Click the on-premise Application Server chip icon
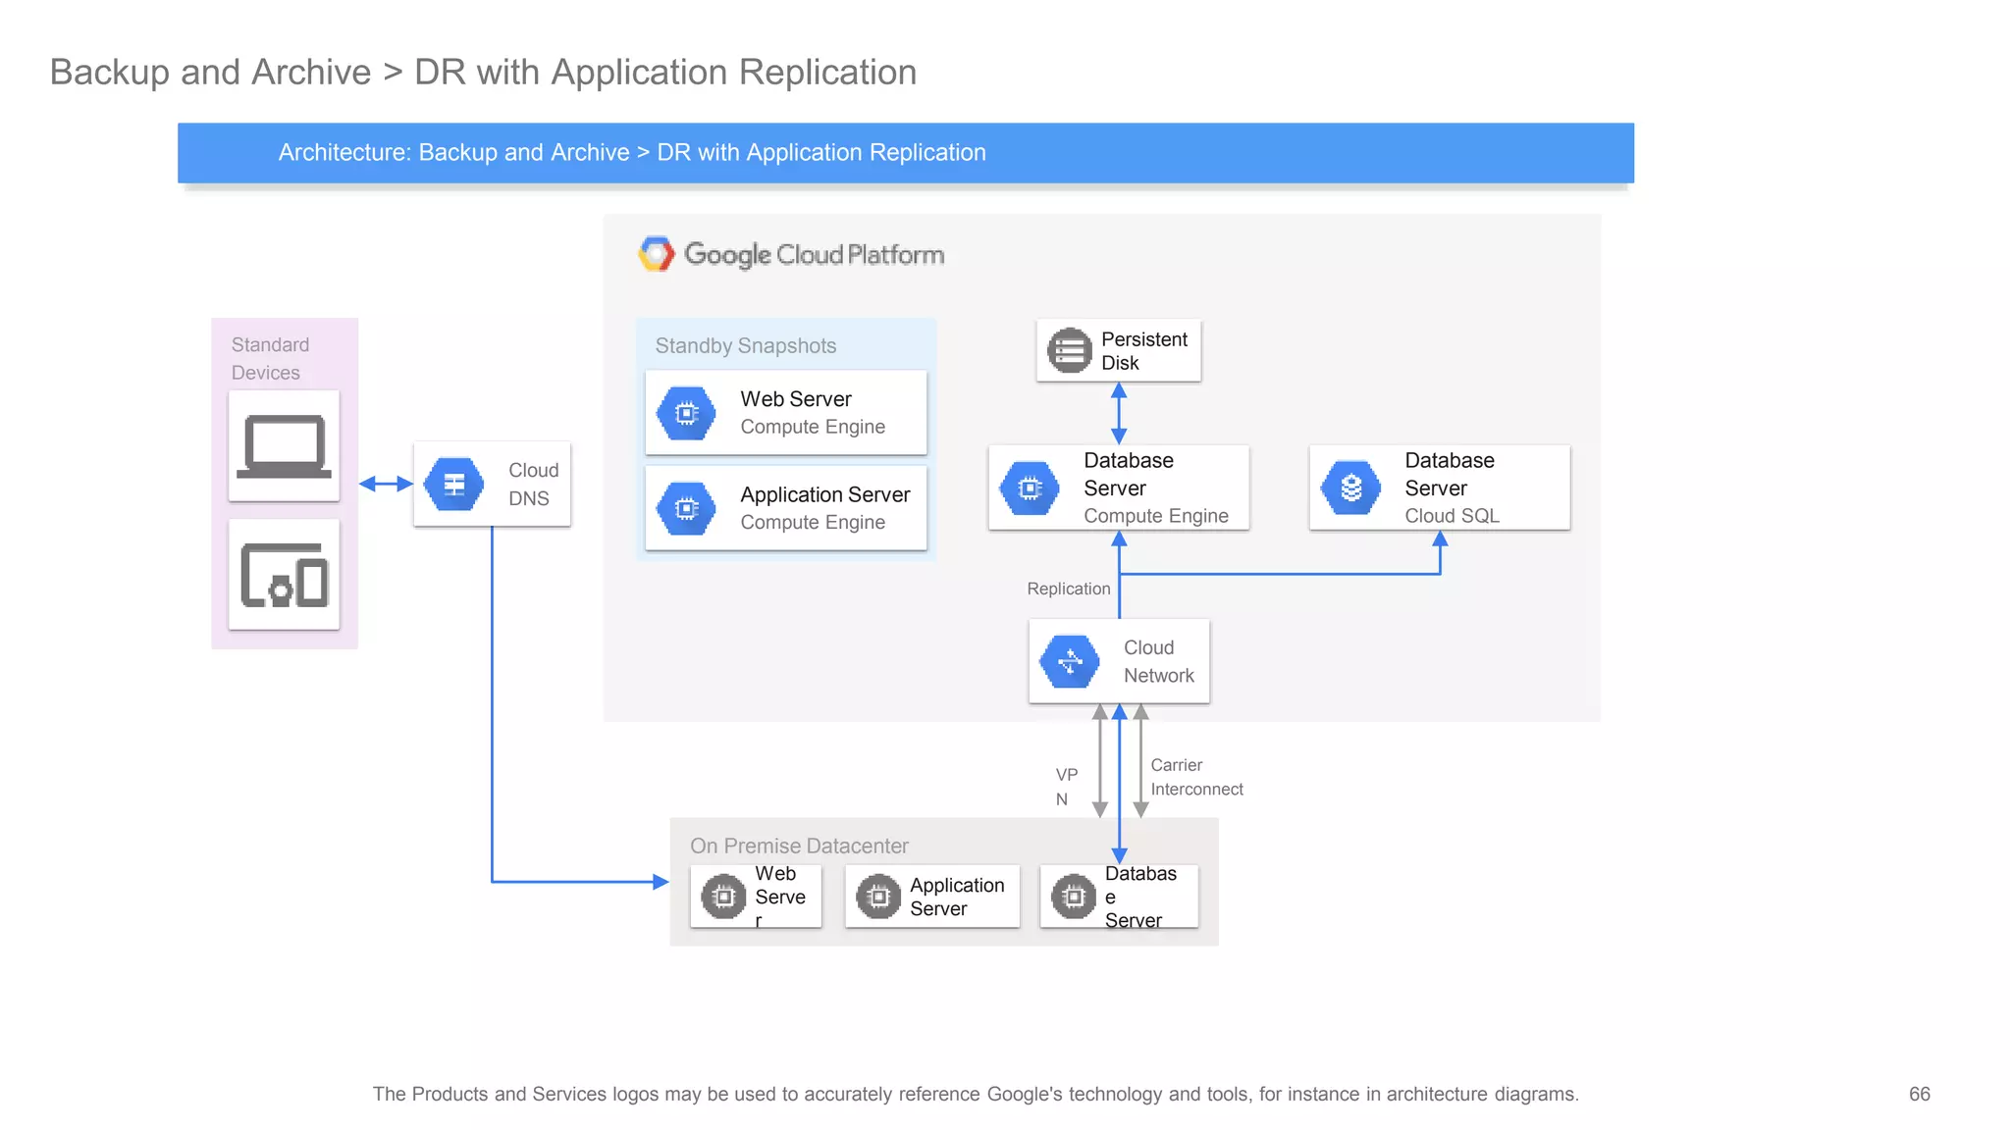 pyautogui.click(x=878, y=897)
